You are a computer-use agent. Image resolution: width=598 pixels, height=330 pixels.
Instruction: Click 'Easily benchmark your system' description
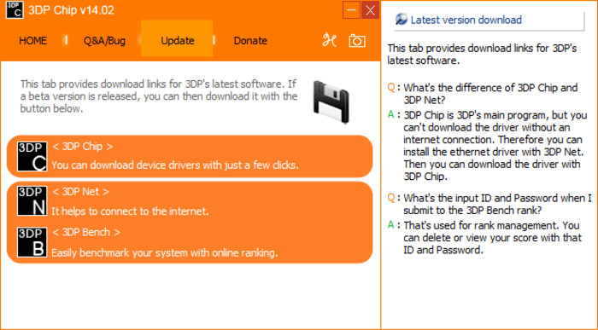[x=164, y=252]
